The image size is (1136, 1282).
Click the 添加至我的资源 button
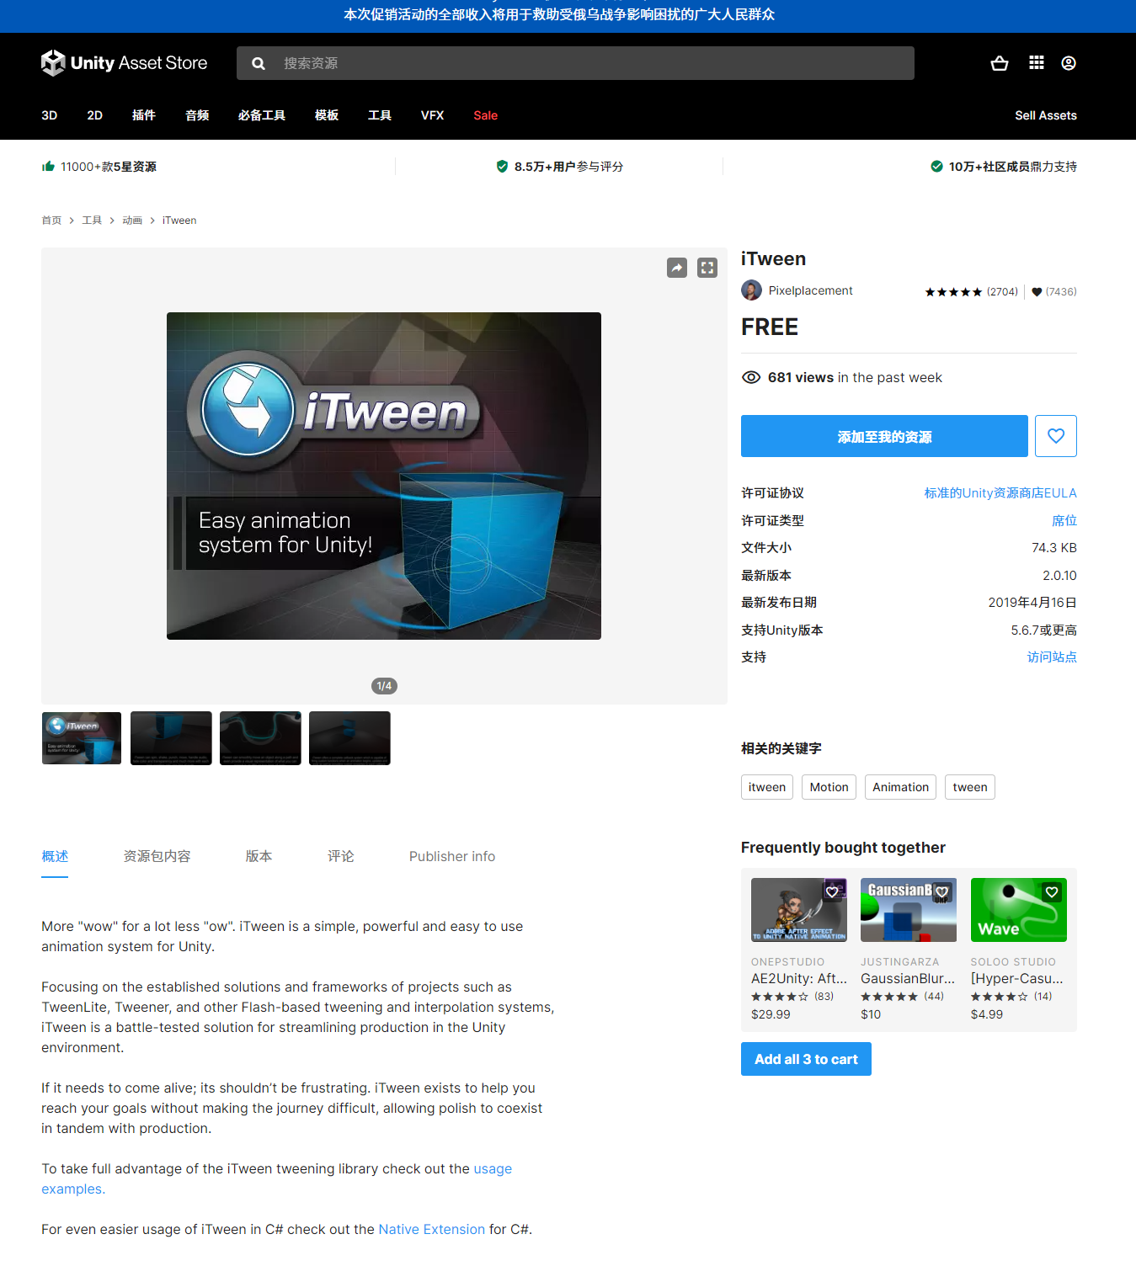click(883, 436)
